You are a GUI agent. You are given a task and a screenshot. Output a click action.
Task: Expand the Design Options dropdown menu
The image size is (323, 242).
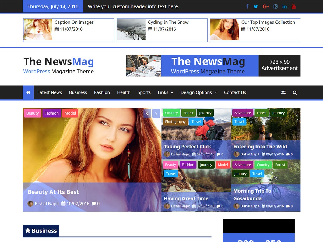[199, 92]
